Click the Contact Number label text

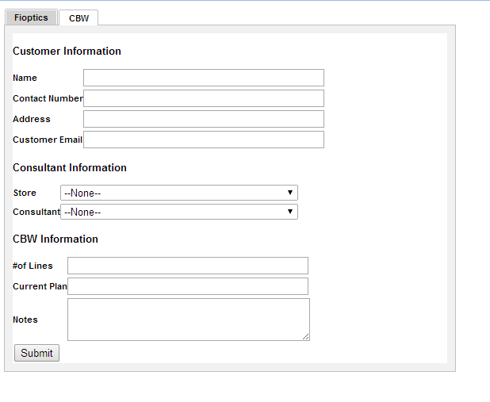click(48, 98)
